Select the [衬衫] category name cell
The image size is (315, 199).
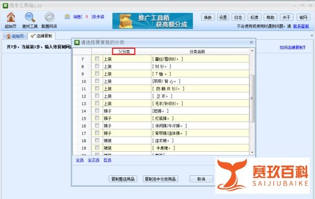click(x=200, y=66)
